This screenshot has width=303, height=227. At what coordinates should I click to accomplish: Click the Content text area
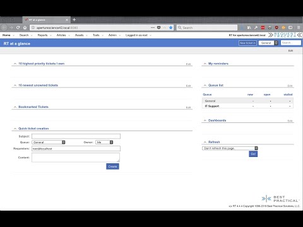tap(76, 158)
